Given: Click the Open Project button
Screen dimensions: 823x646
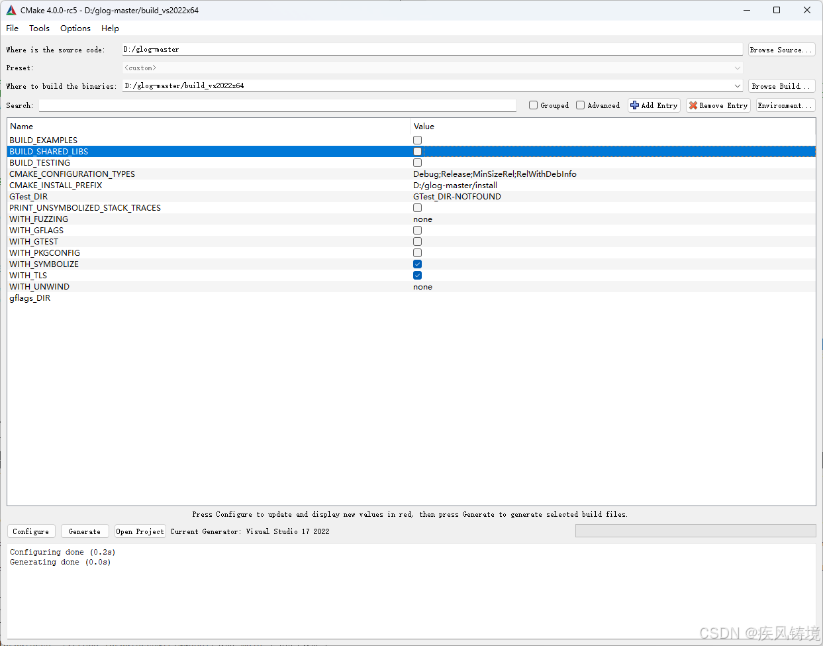Looking at the screenshot, I should tap(140, 531).
